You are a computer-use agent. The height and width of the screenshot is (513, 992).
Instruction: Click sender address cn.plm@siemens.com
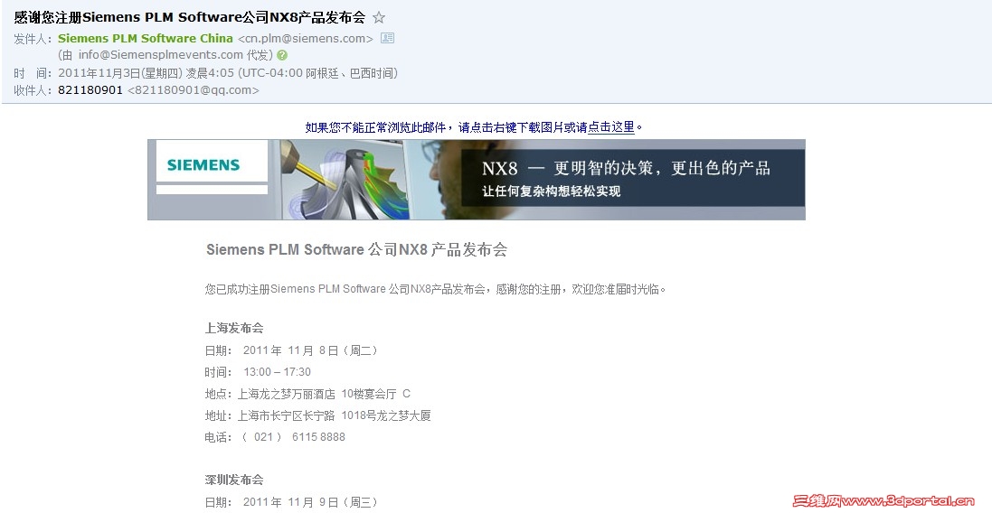306,38
